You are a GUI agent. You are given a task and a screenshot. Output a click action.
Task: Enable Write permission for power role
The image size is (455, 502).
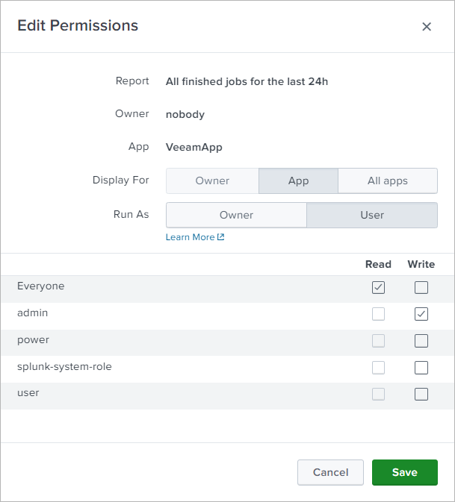click(x=421, y=341)
